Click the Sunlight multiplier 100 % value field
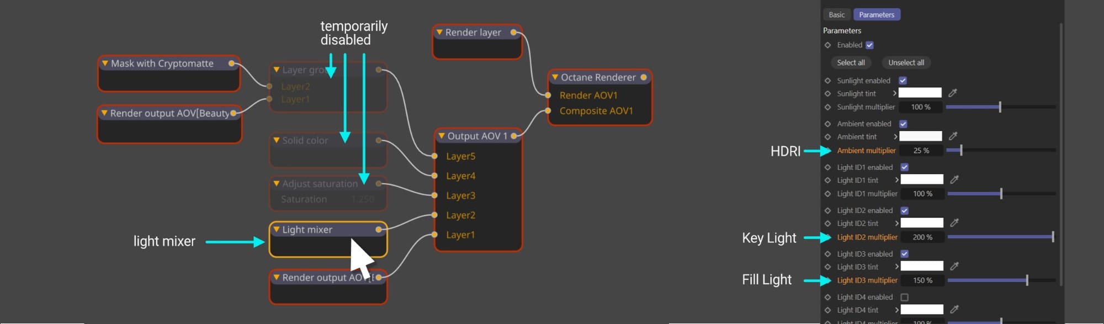Screen dimensions: 1104x324 921,107
